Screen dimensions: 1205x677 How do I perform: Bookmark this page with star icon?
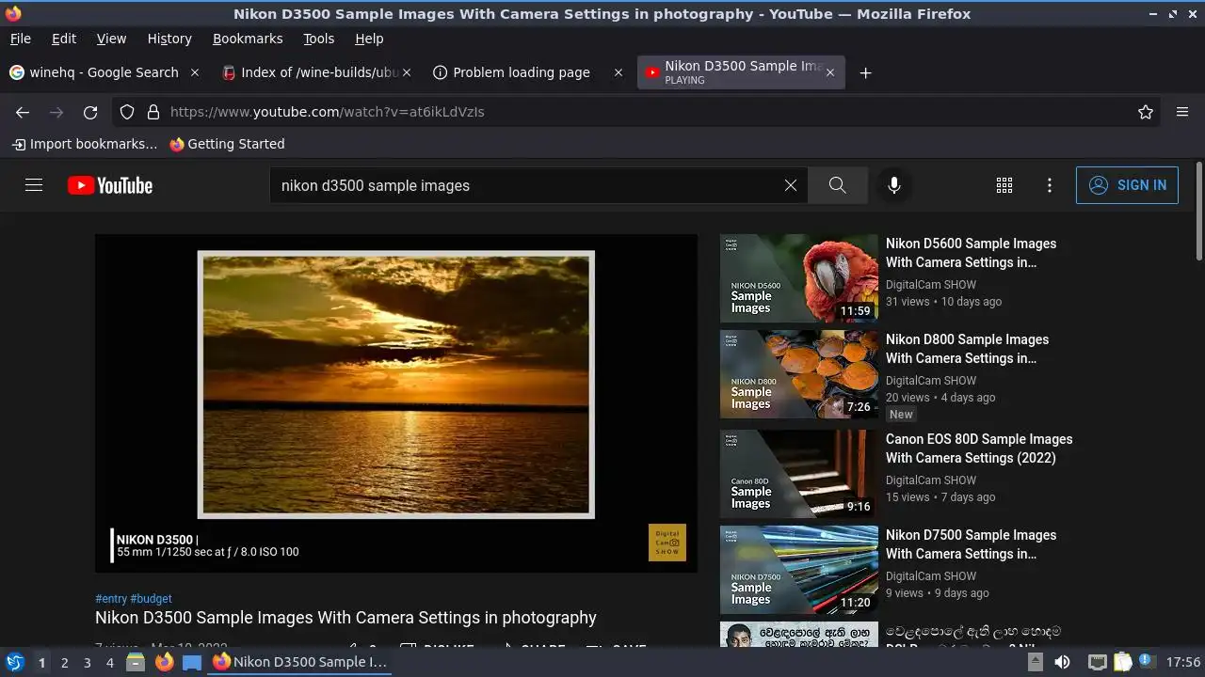(x=1146, y=112)
